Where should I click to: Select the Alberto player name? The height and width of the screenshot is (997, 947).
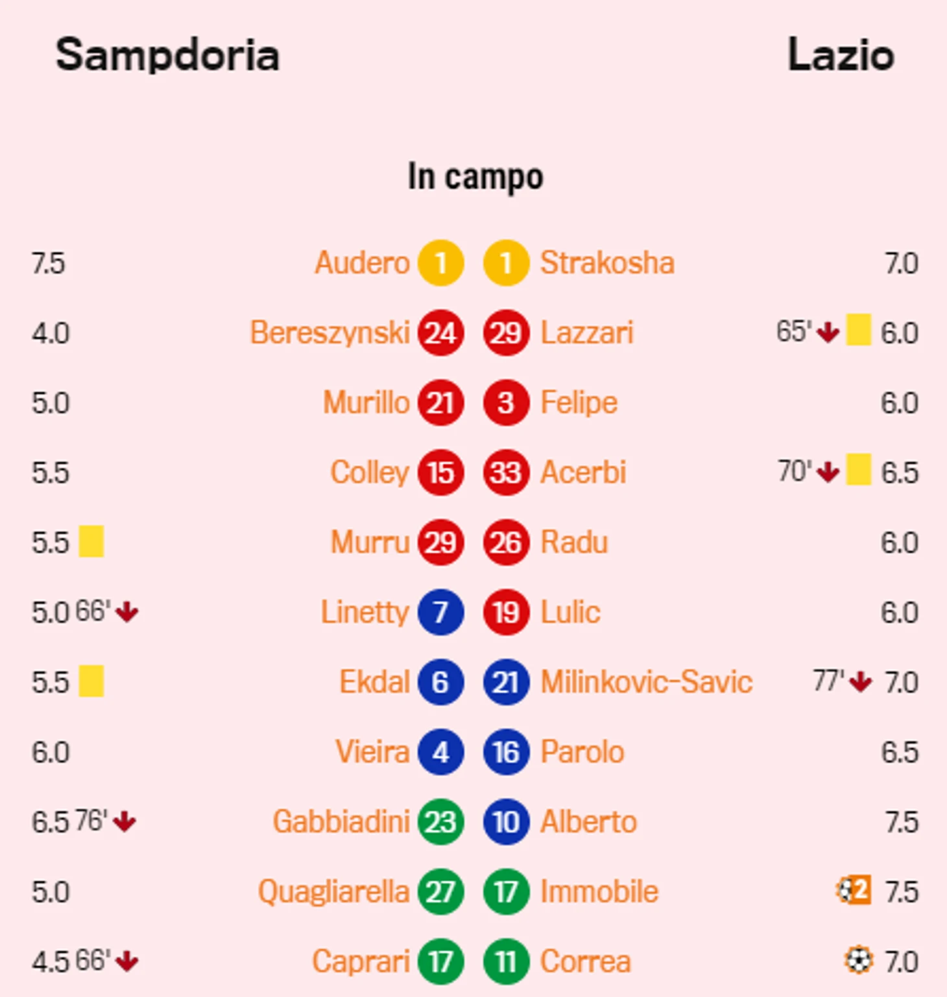588,822
